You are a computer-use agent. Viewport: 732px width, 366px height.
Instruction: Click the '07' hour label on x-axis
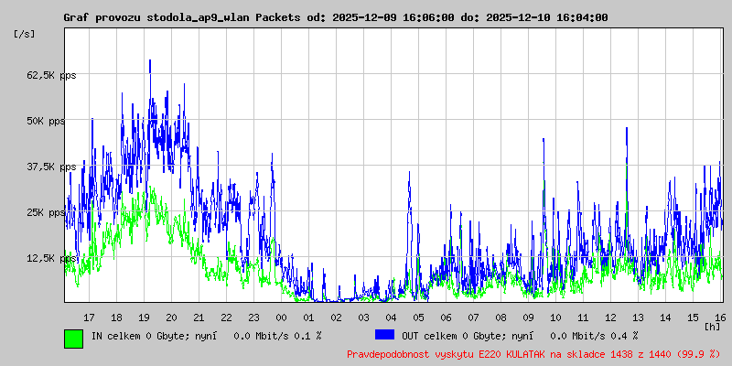473,318
